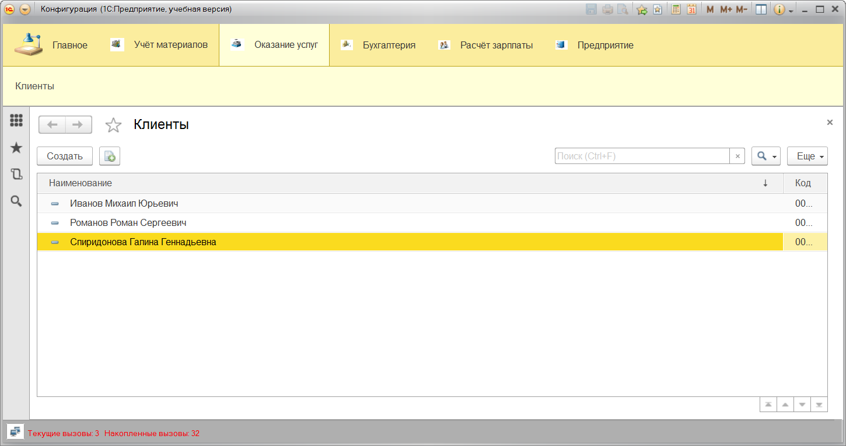
Task: Select the row Спиридонова Галина Геннадьевна
Action: pos(432,242)
